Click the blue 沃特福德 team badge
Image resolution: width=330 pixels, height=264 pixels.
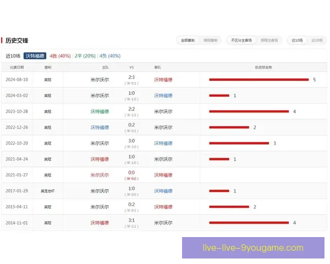pyautogui.click(x=35, y=56)
